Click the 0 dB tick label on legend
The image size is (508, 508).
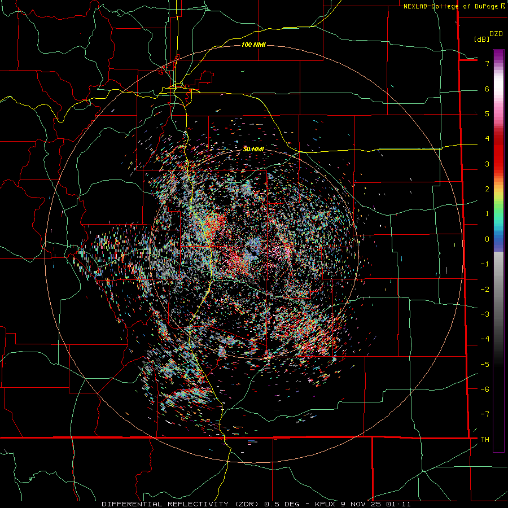[x=487, y=239]
